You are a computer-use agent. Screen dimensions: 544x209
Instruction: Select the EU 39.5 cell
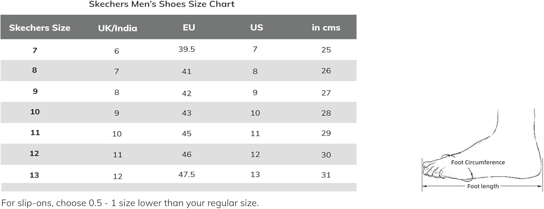pos(186,49)
